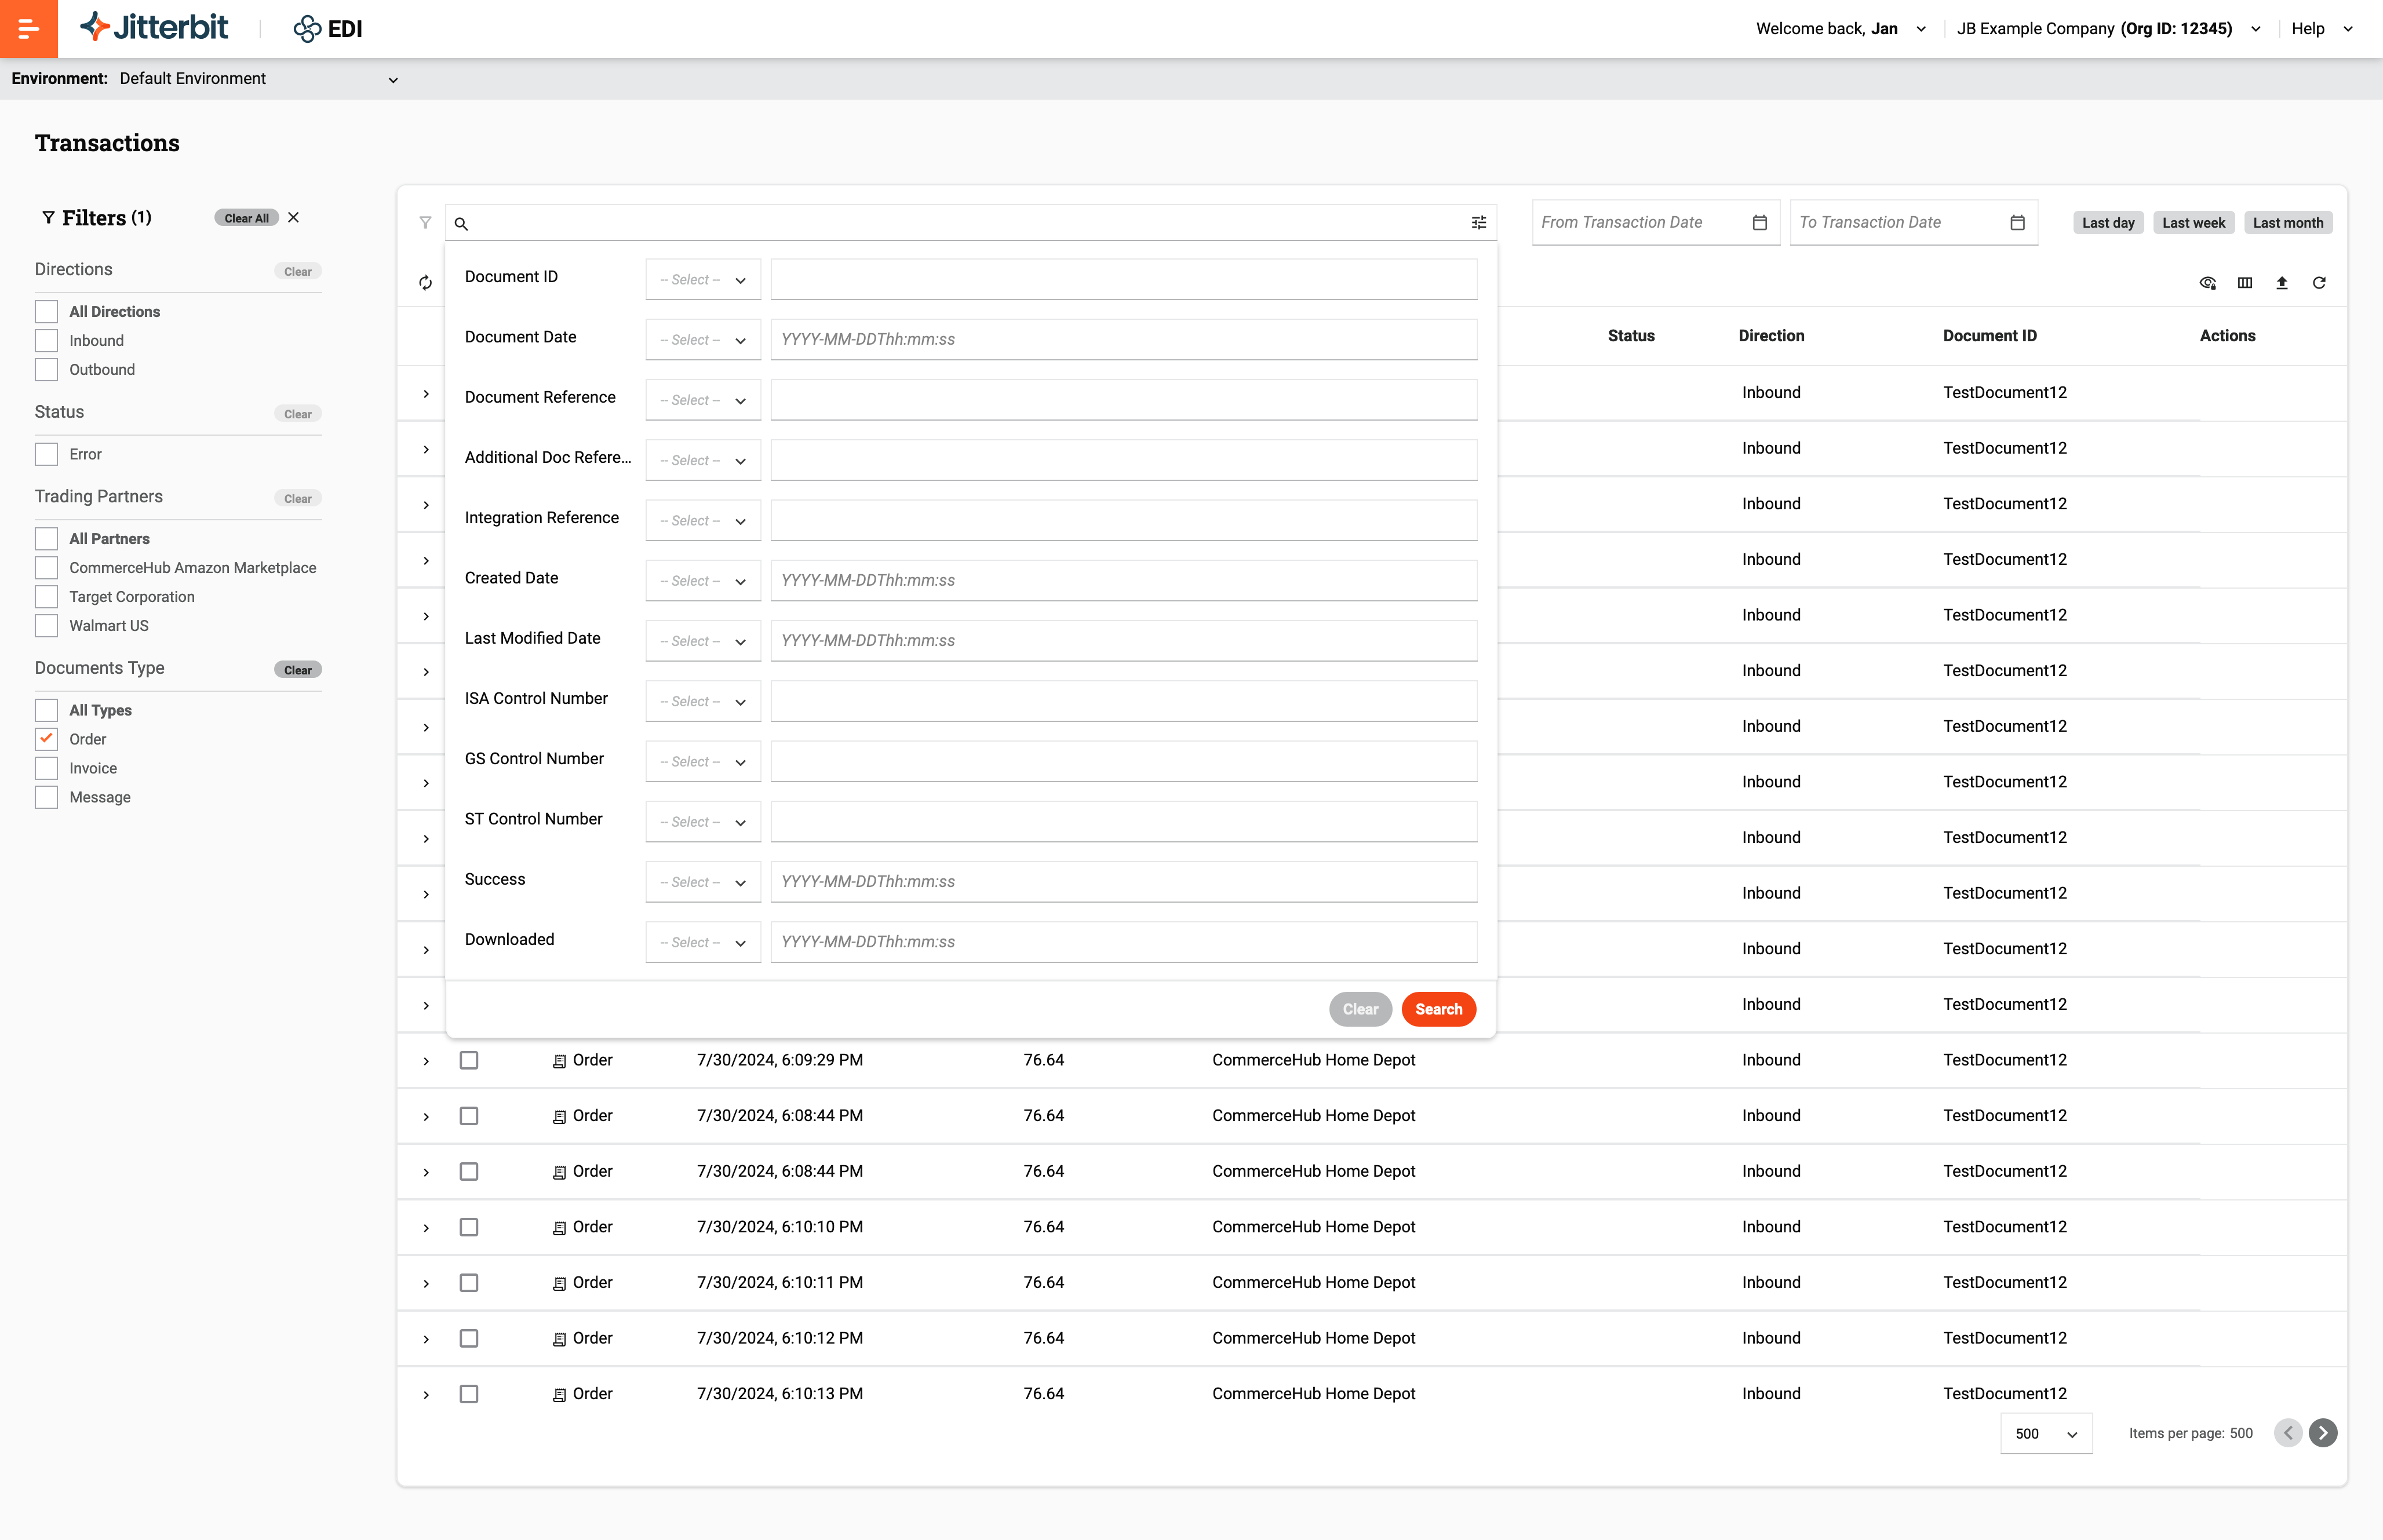Click the eye/view icon in toolbar
Image resolution: width=2383 pixels, height=1540 pixels.
pyautogui.click(x=2207, y=281)
